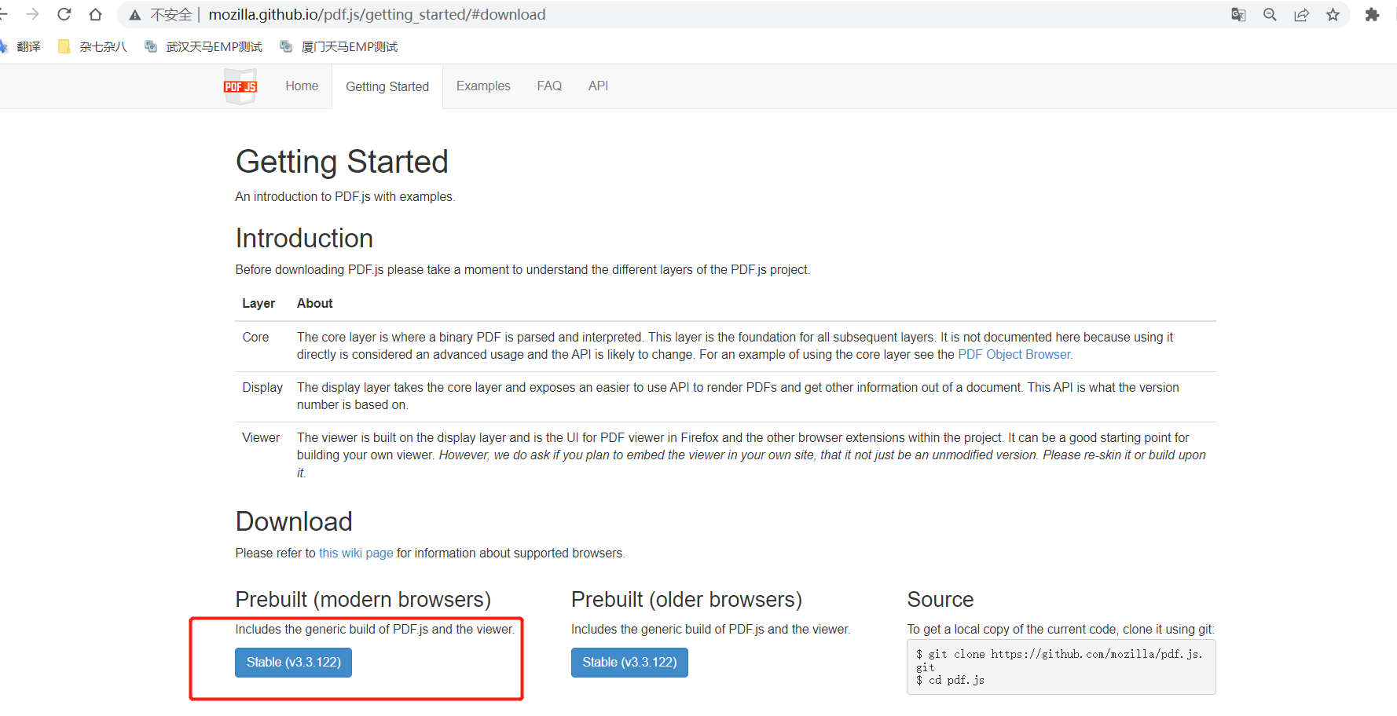Download Stable v3.3.122 for older browsers
The height and width of the screenshot is (716, 1397).
(x=629, y=662)
